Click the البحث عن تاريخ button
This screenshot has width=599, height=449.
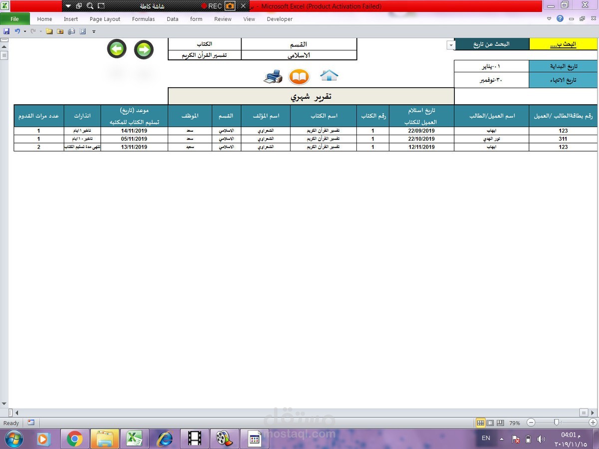coord(491,44)
